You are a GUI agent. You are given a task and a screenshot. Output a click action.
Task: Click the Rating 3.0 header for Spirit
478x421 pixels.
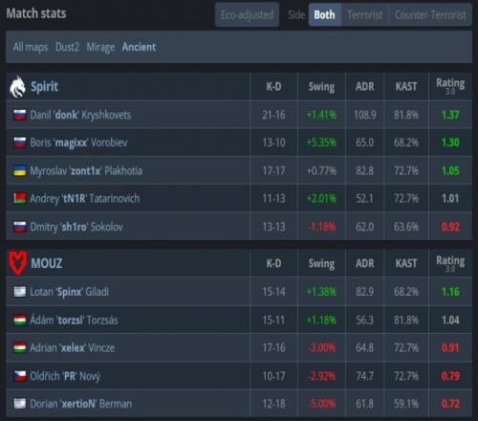click(450, 86)
